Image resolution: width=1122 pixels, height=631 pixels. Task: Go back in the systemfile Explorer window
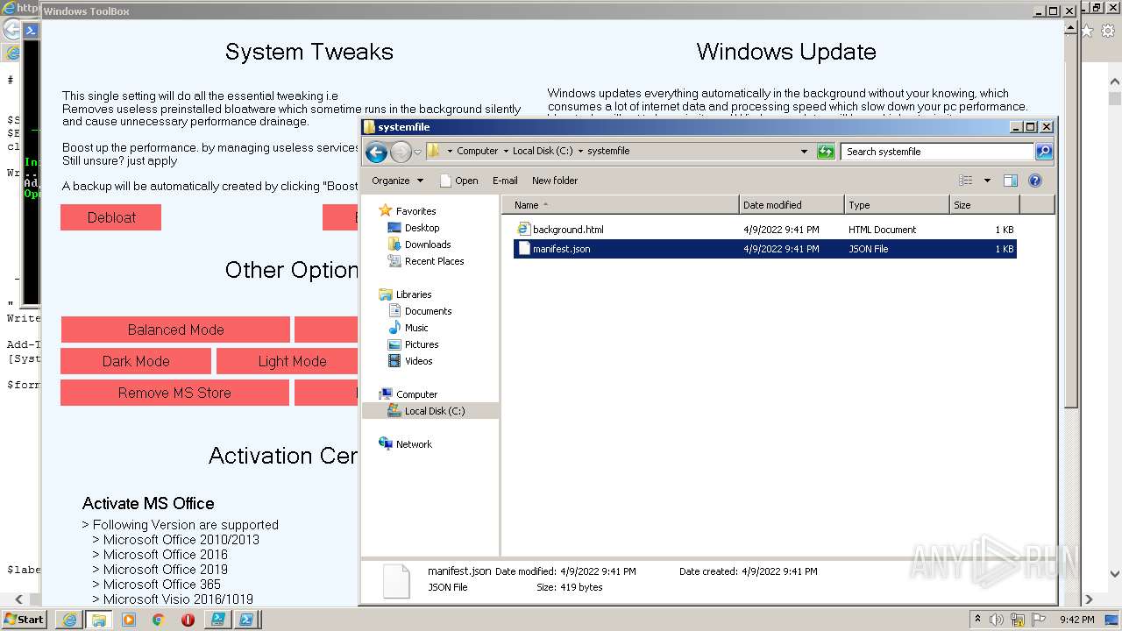tap(376, 152)
